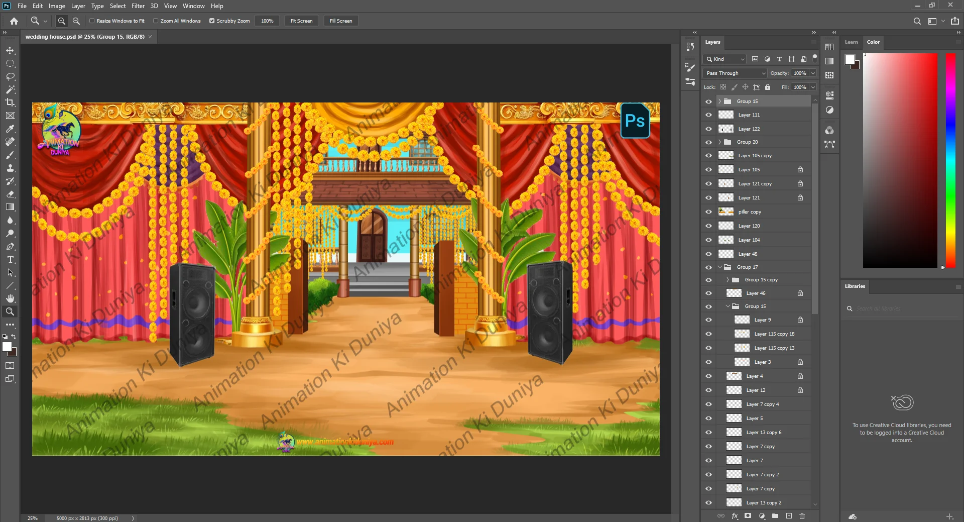
Task: Select the Hand tool
Action: click(x=10, y=298)
